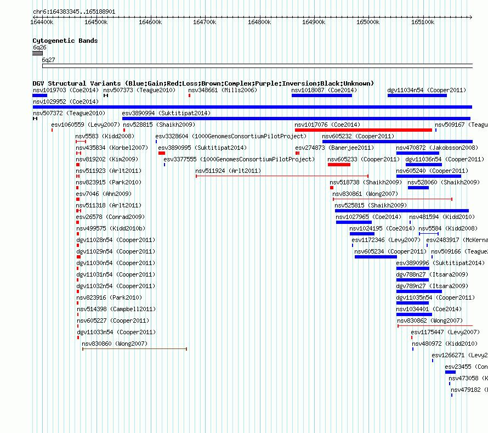Select the brown nsv830860 complex span line

(x=134, y=349)
